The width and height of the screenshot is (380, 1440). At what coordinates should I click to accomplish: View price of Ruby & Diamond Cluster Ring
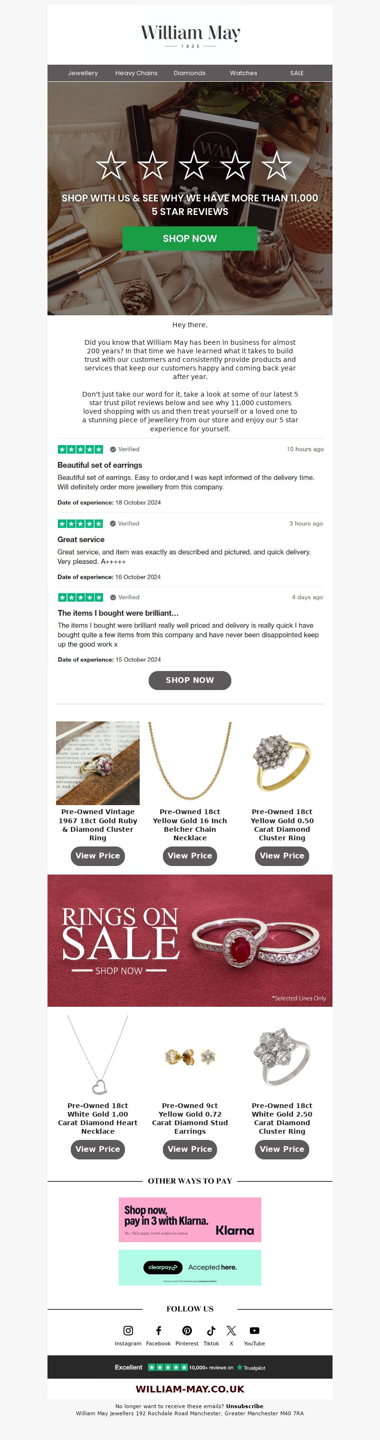98,856
